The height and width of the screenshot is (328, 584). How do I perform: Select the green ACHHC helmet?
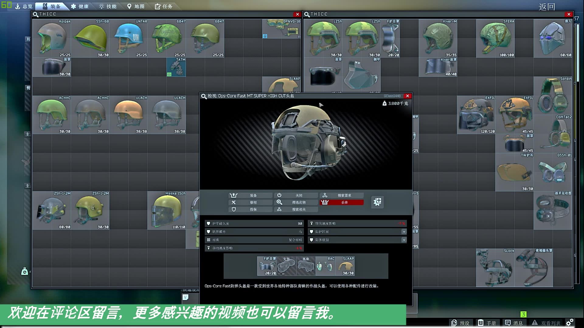pos(52,115)
